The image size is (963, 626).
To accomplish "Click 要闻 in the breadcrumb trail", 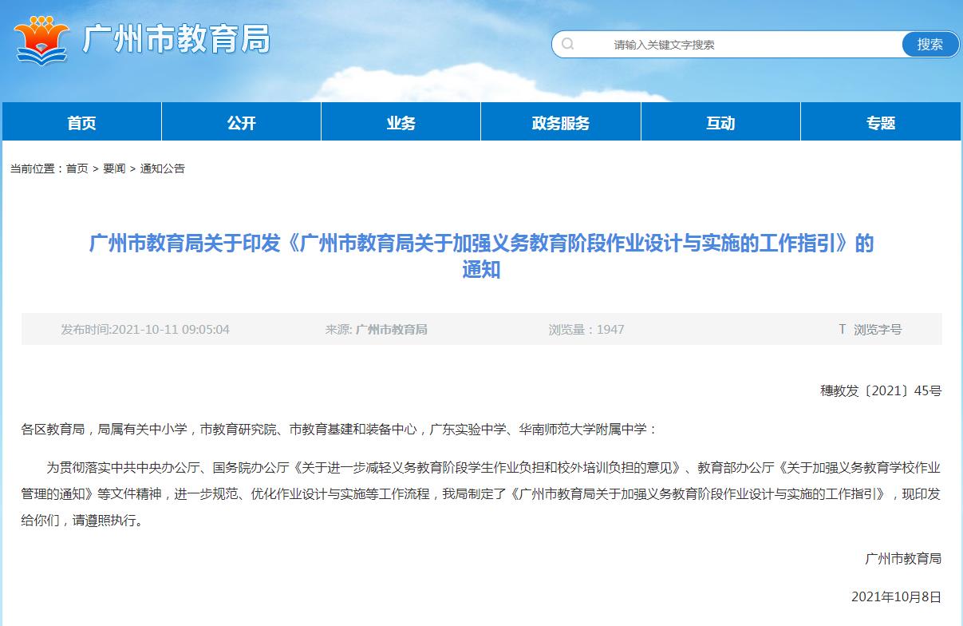I will [x=114, y=168].
